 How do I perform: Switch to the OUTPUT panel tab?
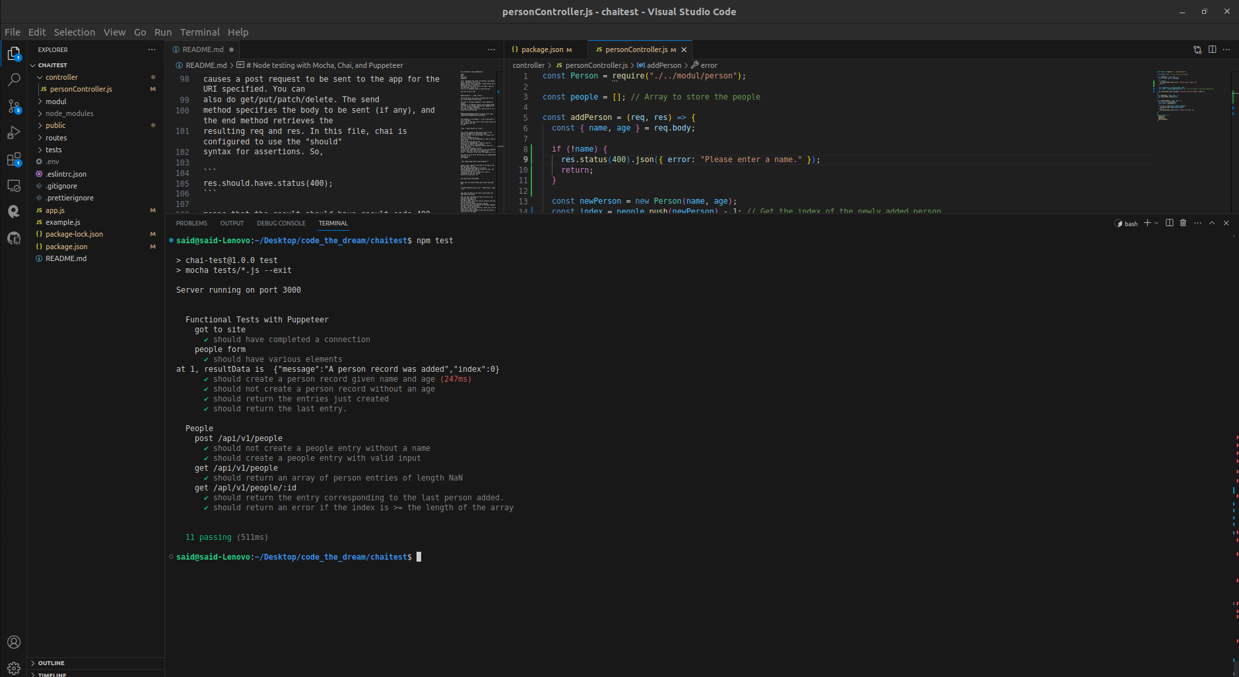[x=232, y=223]
